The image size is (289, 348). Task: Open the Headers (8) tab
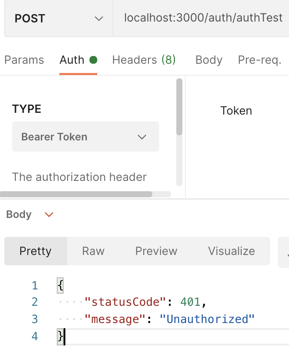click(x=144, y=60)
